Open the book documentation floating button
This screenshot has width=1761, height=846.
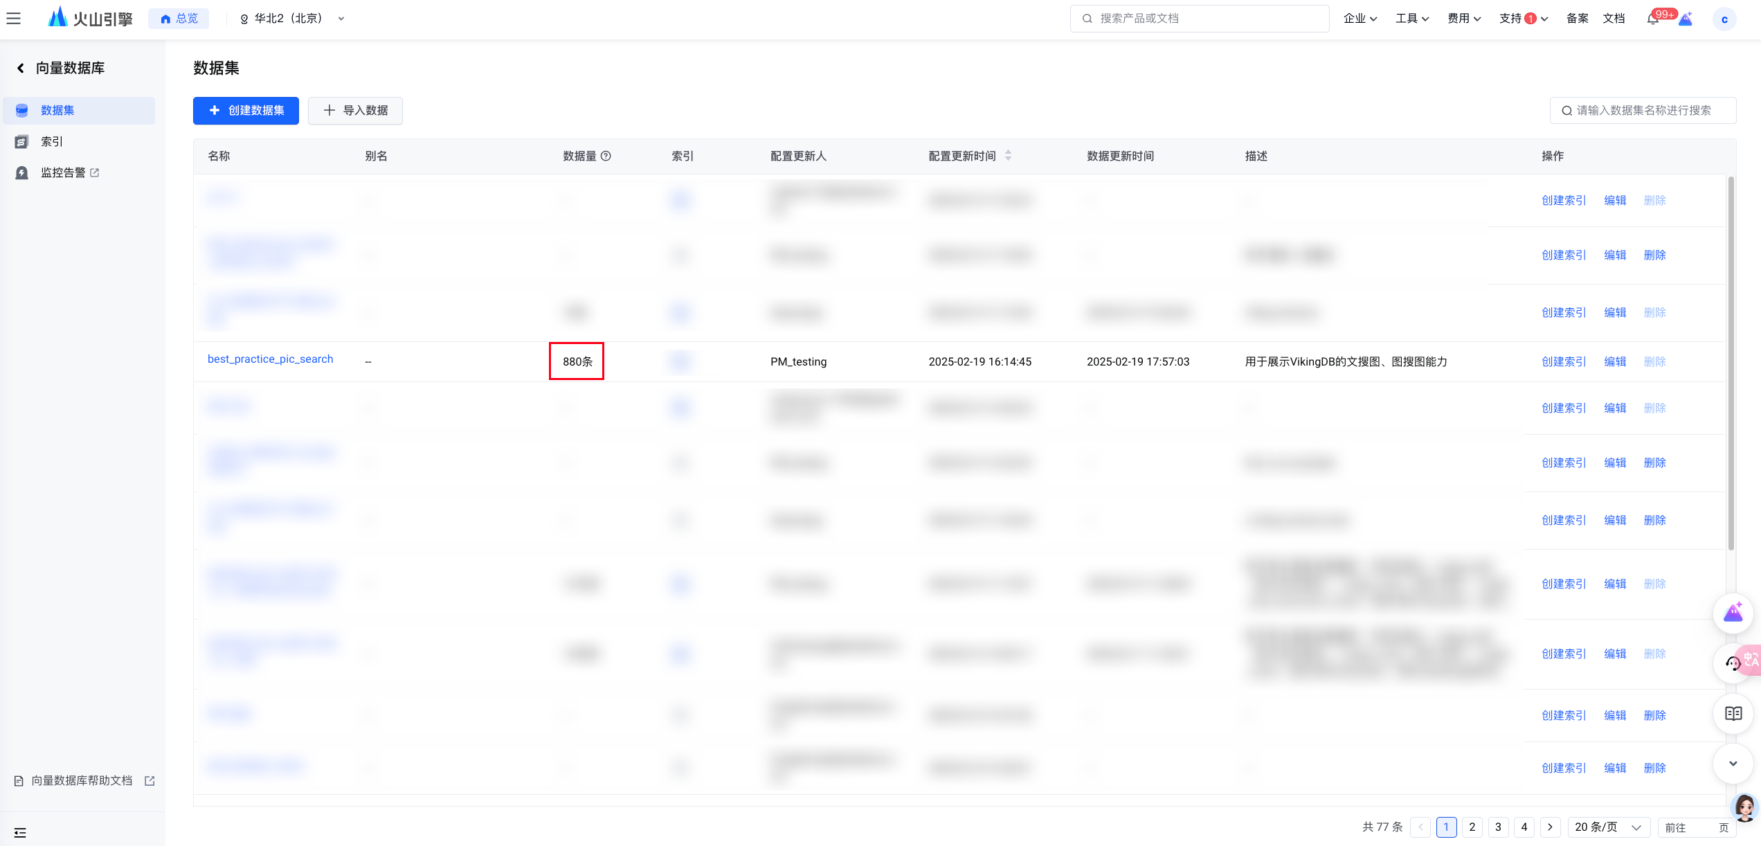click(x=1733, y=713)
